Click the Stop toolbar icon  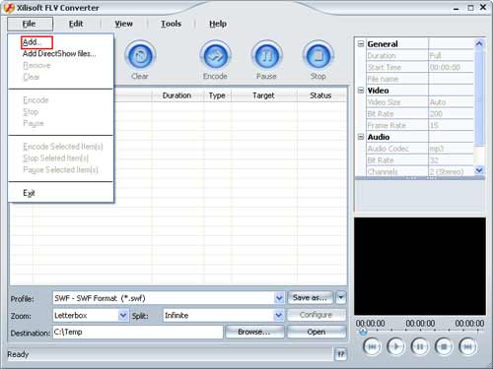point(318,56)
